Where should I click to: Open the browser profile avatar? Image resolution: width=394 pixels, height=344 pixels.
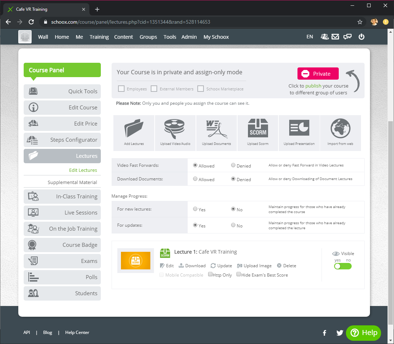point(374,22)
